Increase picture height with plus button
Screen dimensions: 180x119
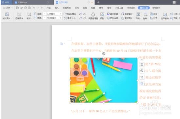click(x=61, y=14)
